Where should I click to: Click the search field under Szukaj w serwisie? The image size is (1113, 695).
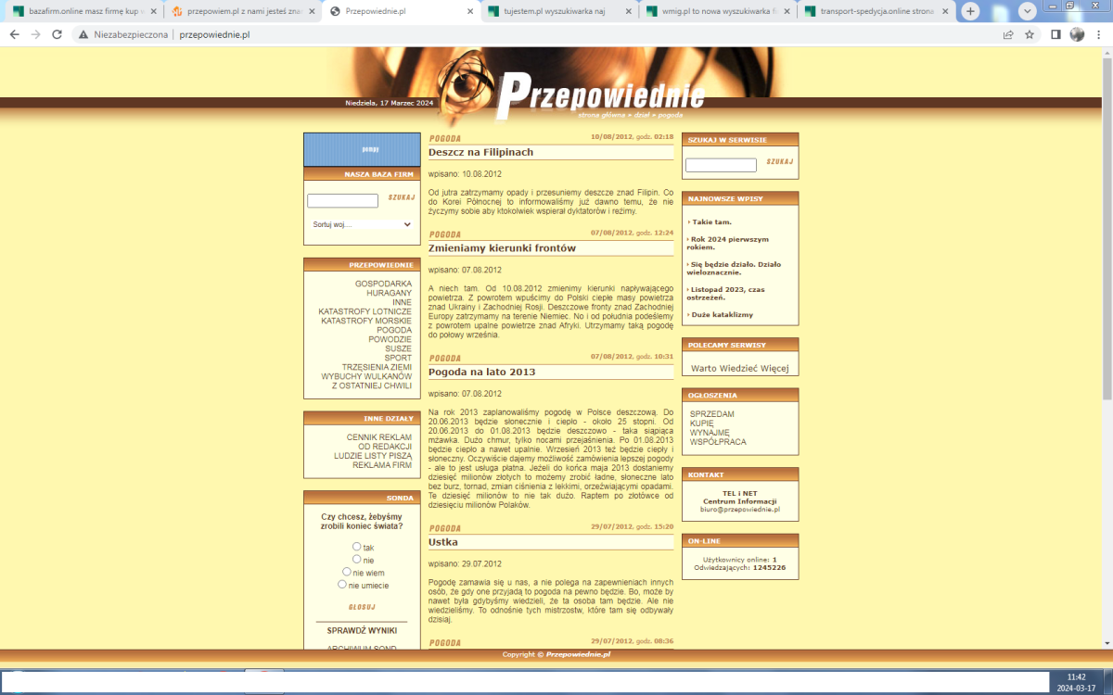click(721, 165)
